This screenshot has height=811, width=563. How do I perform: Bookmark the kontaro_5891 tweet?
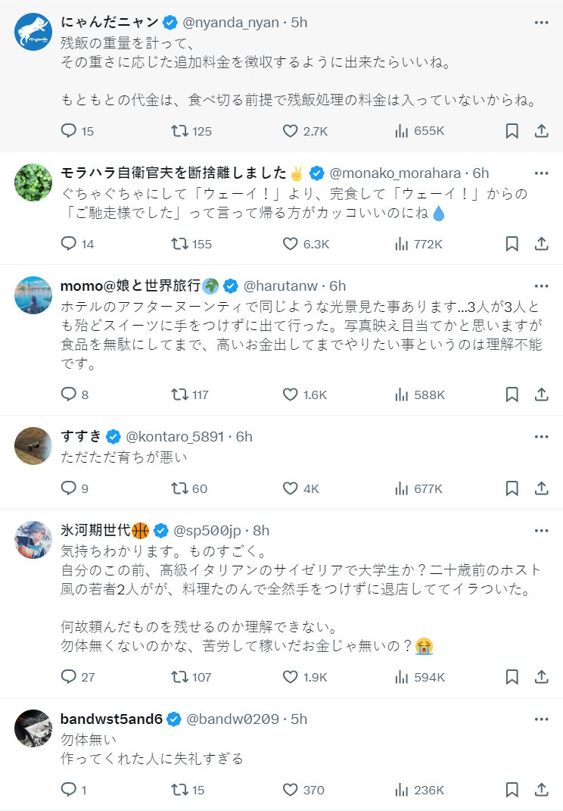pos(512,488)
